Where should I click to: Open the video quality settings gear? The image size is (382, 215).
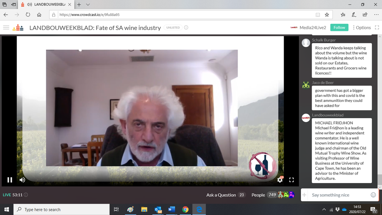280,180
